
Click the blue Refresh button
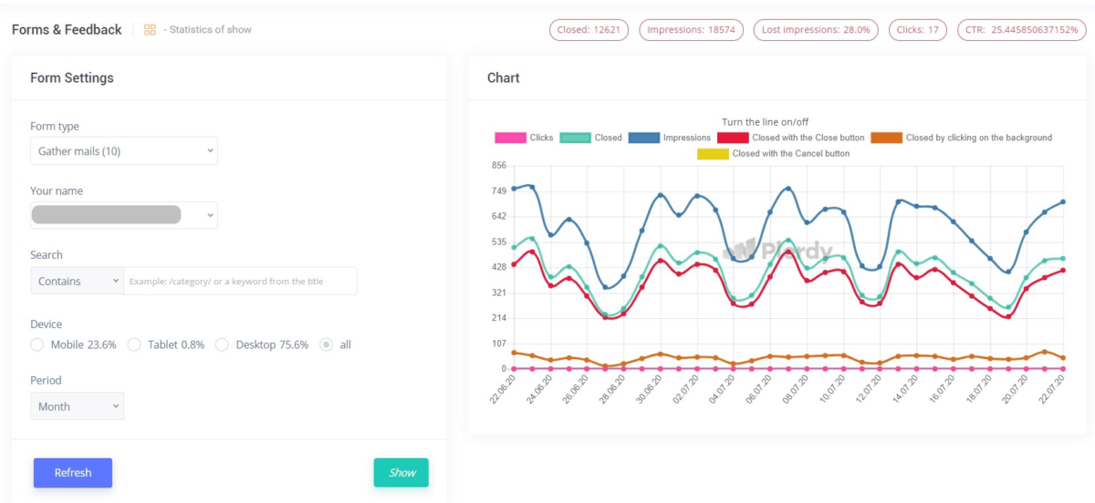[x=73, y=473]
